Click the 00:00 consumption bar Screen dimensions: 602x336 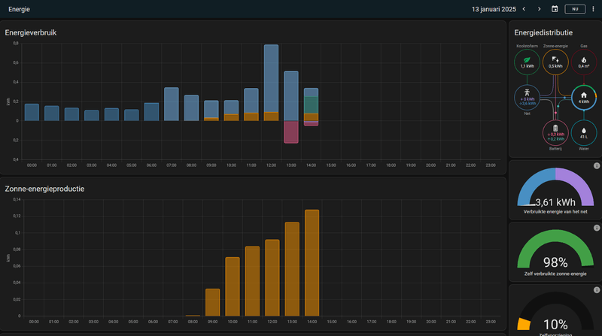[x=32, y=113]
